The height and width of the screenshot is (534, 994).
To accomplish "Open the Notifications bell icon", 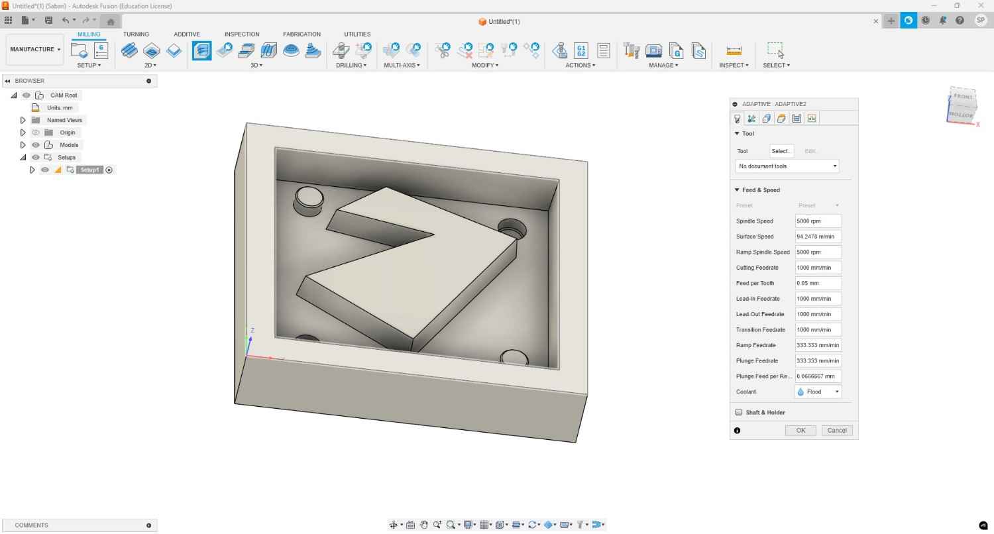I will point(942,21).
